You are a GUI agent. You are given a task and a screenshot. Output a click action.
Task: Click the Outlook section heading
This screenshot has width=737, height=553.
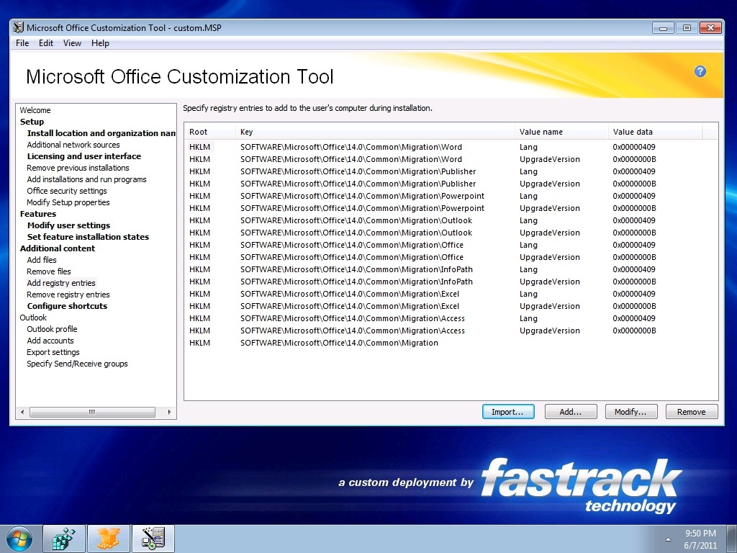coord(33,318)
